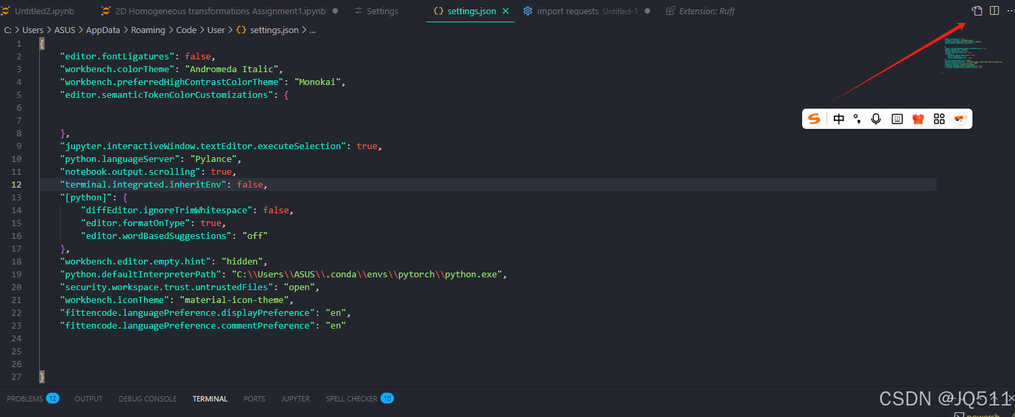This screenshot has height=417, width=1015.
Task: Click the Sogou S logo on input toolbar
Action: coord(814,119)
